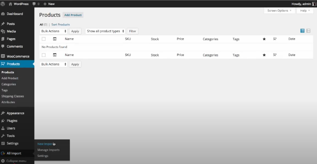Screen dimensions: 317x164
Task: Open Posts via its sidebar pin icon
Action: coord(3,24)
